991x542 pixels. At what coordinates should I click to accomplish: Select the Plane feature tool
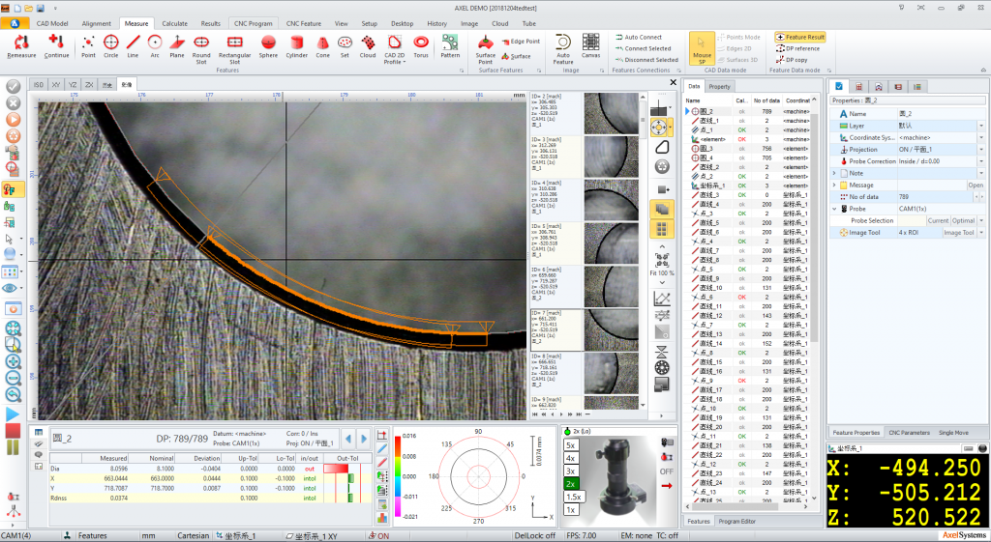click(x=177, y=46)
